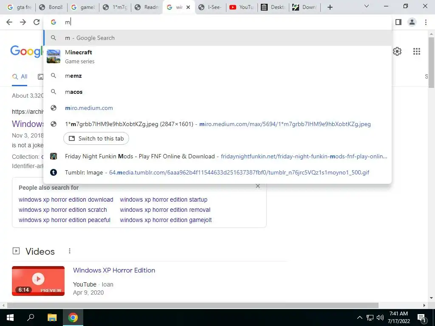This screenshot has height=326, width=435.
Task: Select 'm - Google Search' suggestion
Action: (217, 38)
